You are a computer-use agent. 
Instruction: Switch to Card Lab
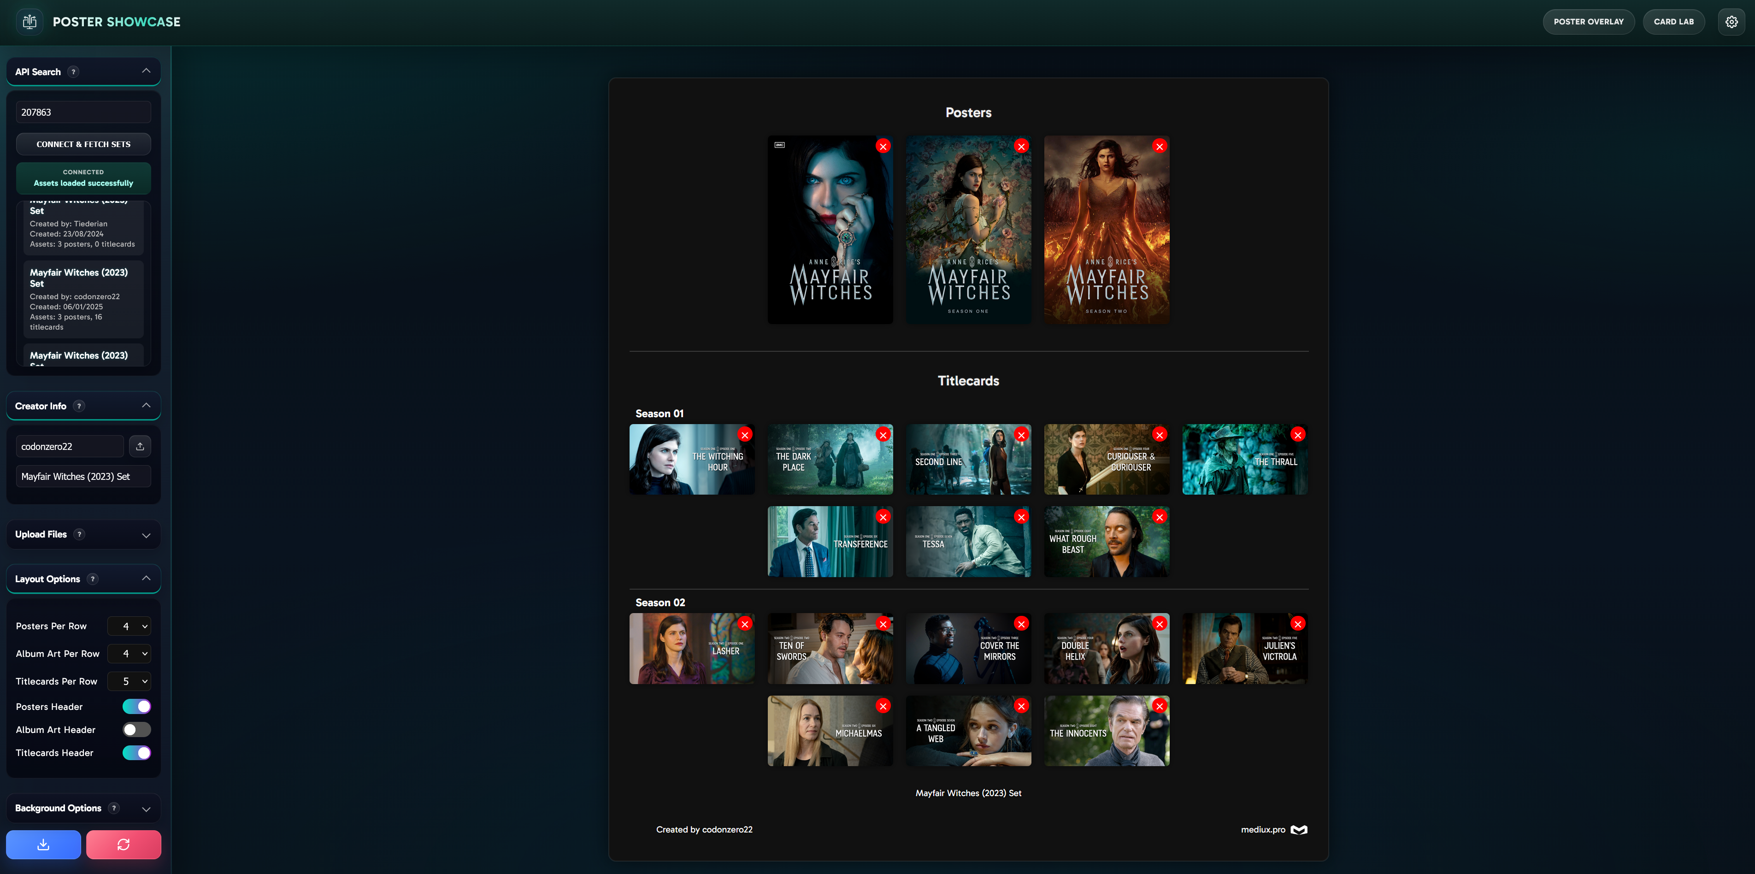[1673, 22]
